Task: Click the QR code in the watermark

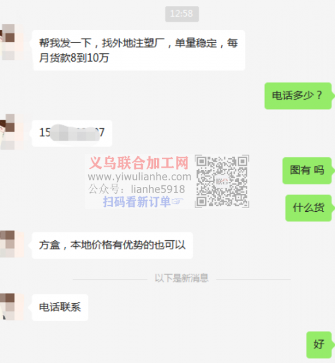Action: (222, 181)
